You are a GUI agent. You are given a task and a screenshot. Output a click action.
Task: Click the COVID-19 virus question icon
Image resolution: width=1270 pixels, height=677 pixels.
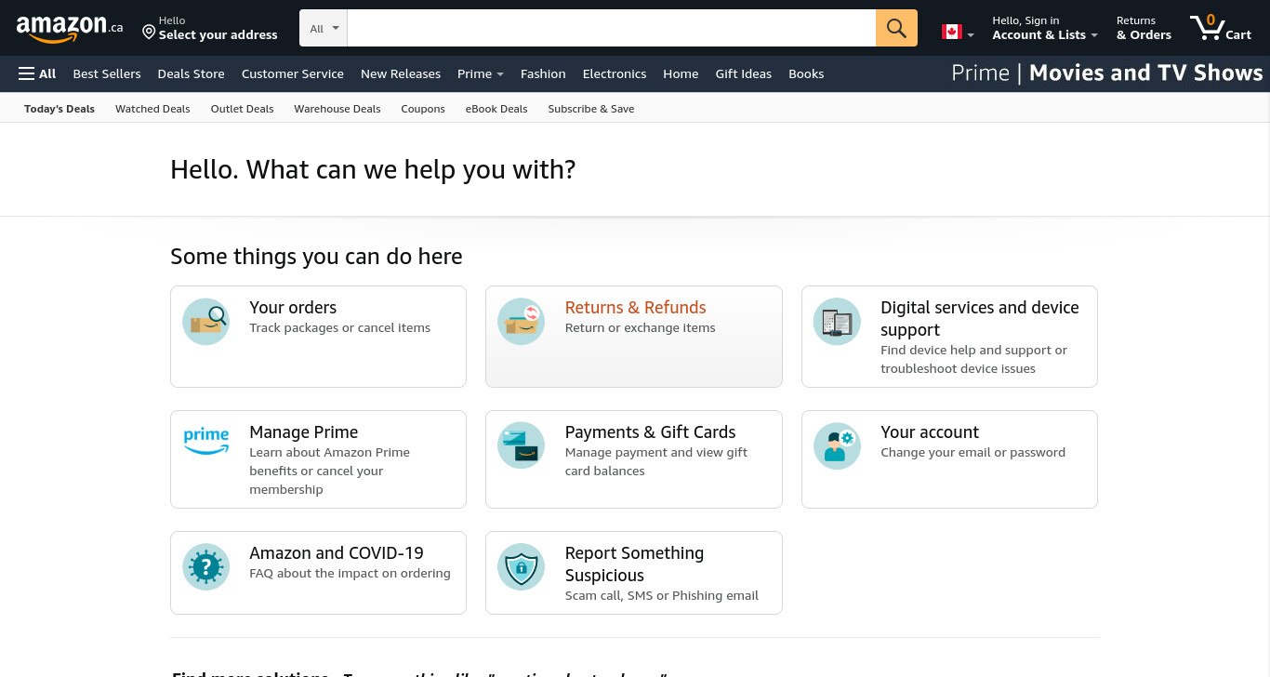(x=205, y=567)
